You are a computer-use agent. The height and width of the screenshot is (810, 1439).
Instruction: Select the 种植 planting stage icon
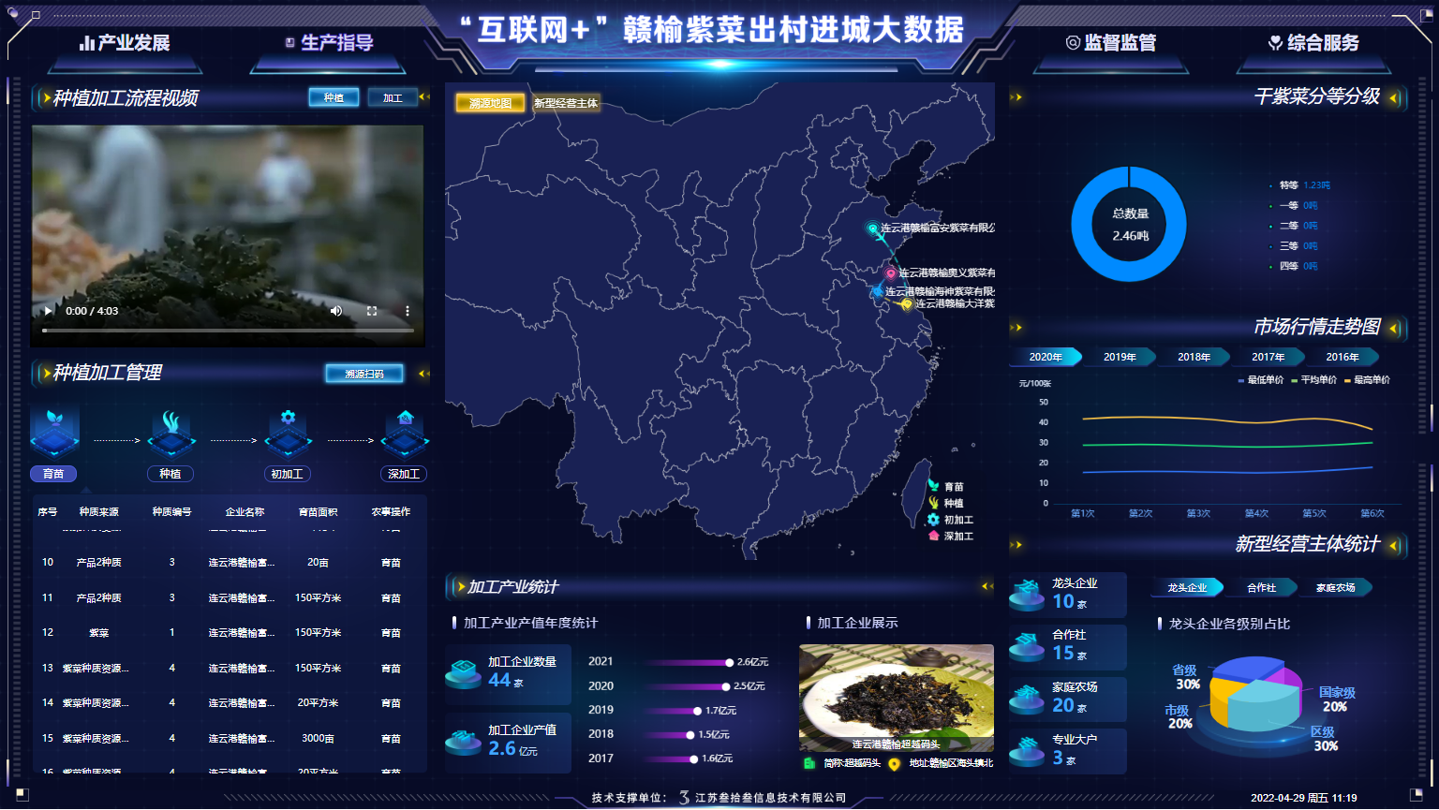coord(171,432)
